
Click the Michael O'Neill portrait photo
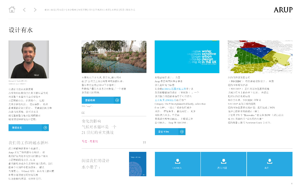(x=29, y=59)
